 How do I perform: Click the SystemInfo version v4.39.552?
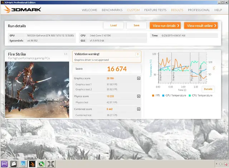pyautogui.click(x=32, y=41)
